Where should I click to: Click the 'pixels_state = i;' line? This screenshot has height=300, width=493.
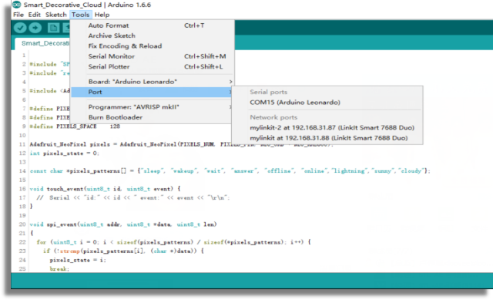(x=78, y=260)
